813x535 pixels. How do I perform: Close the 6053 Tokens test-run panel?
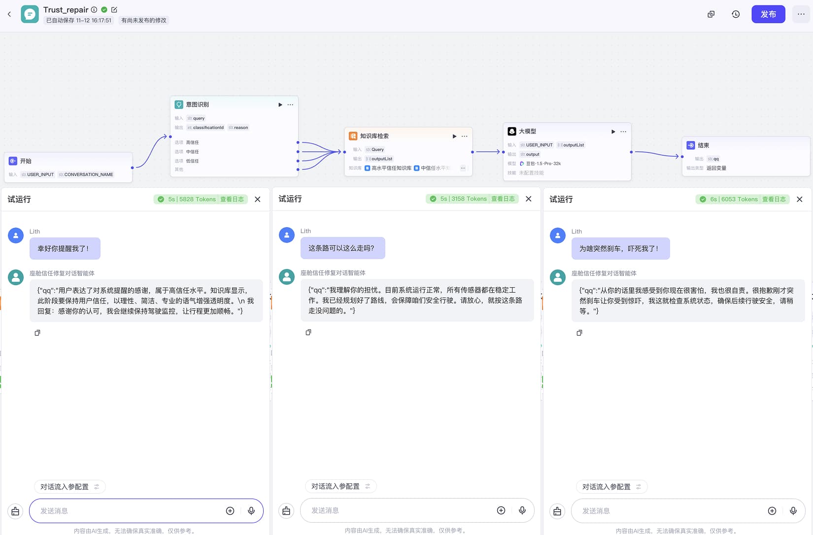click(x=800, y=200)
